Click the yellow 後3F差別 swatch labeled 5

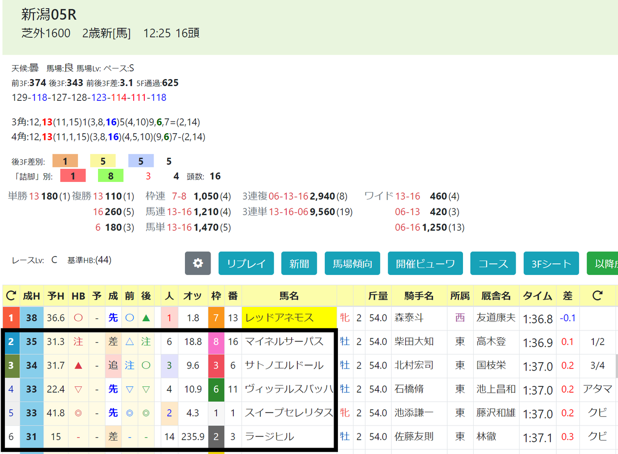click(x=103, y=161)
